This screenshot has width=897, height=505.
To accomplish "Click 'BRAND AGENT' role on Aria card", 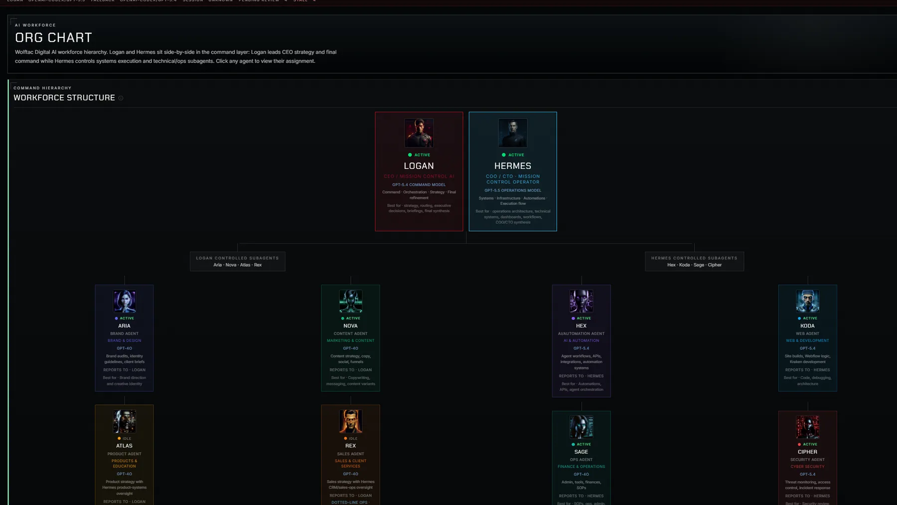I will 125,334.
